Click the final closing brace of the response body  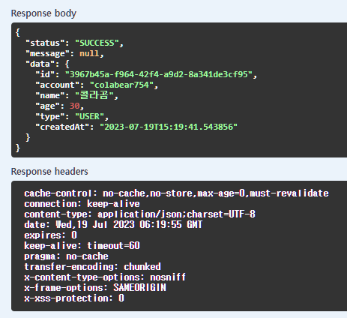click(x=17, y=148)
